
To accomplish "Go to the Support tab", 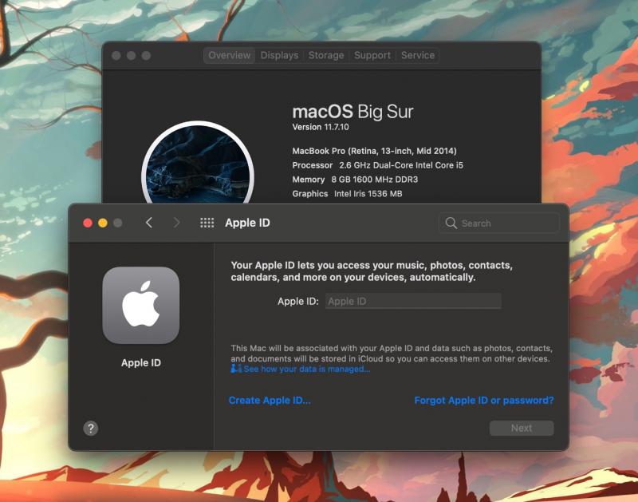I will [x=372, y=55].
